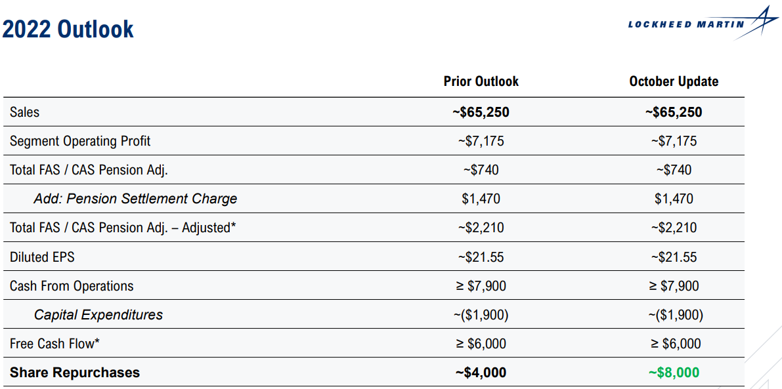Viewport: 782px width, 389px height.
Task: Click the Prior Outlook column header
Action: 481,82
